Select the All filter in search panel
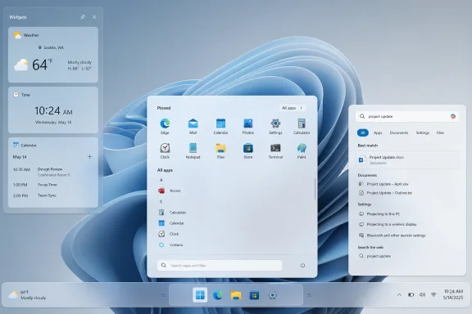472x314 pixels. 363,132
